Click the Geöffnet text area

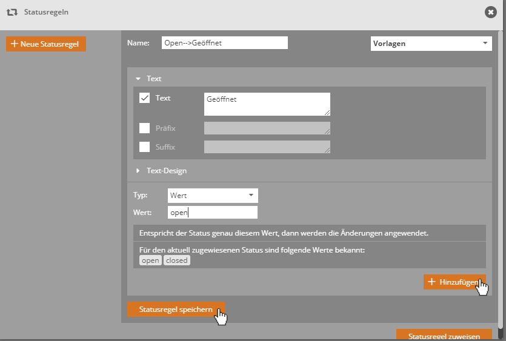[x=267, y=104]
